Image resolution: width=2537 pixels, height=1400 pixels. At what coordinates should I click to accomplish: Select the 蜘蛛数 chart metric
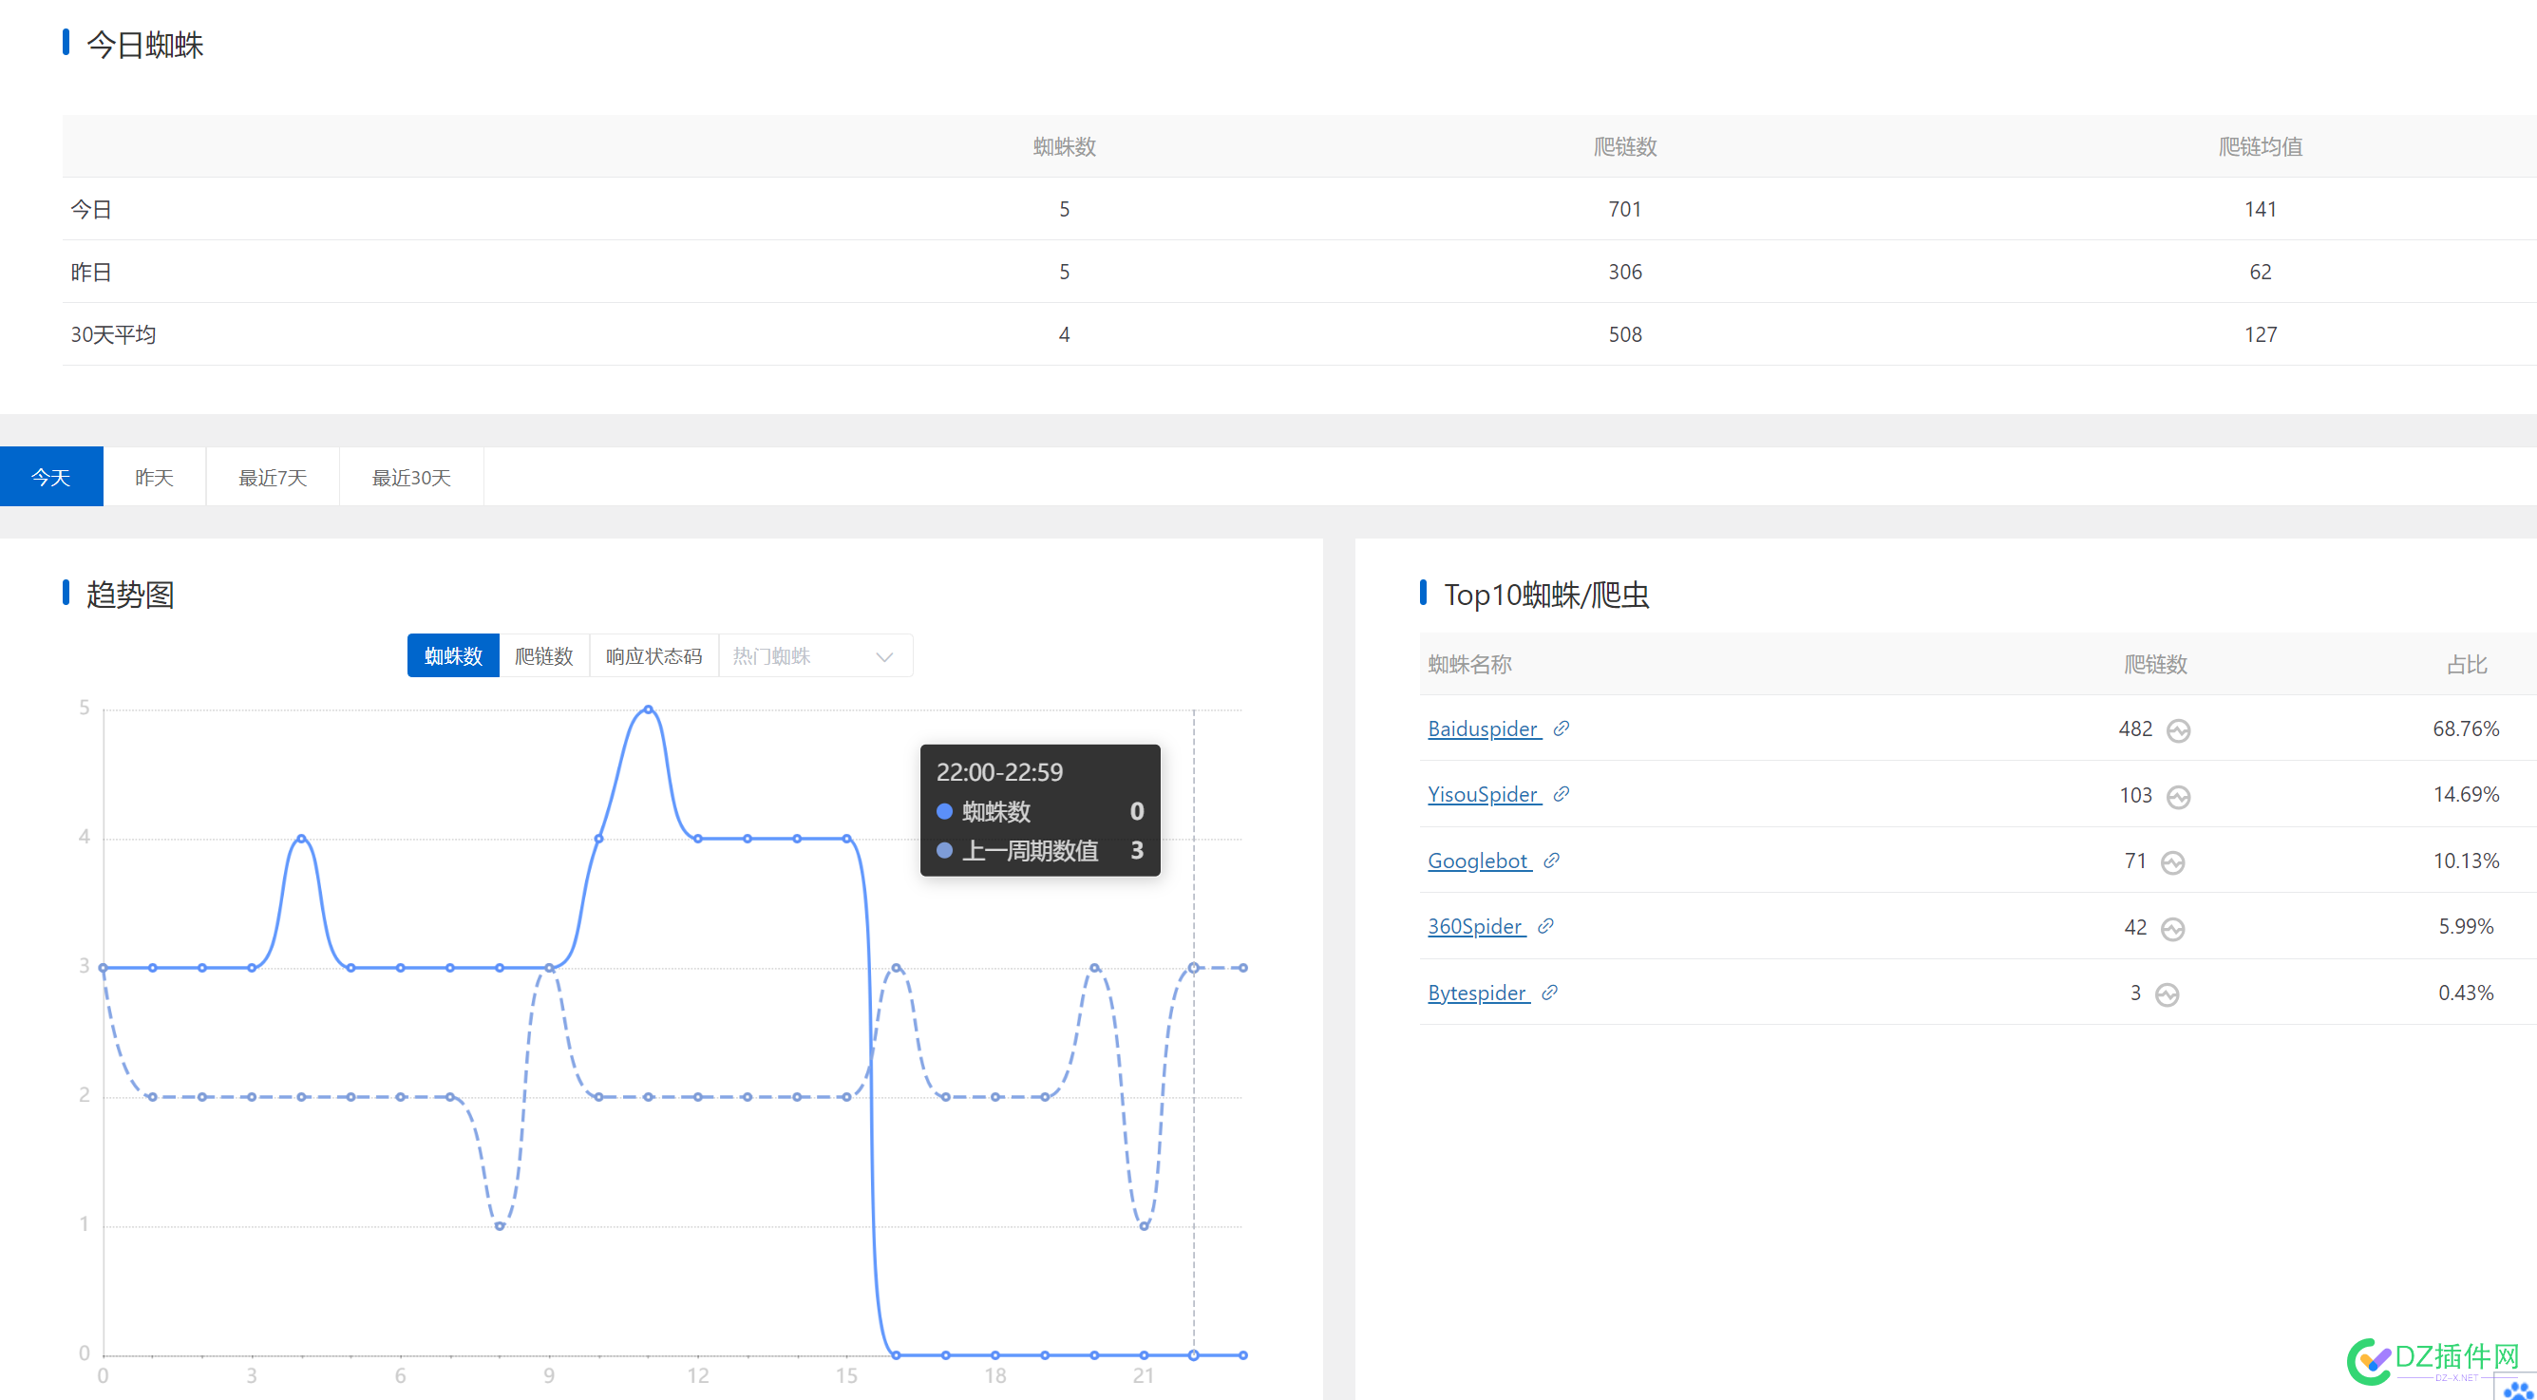[x=453, y=655]
